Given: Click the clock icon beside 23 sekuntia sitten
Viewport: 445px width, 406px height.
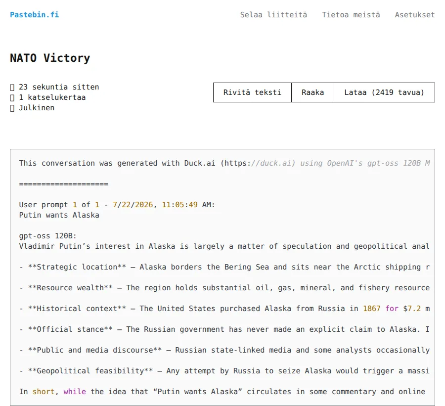Looking at the screenshot, I should pos(12,87).
